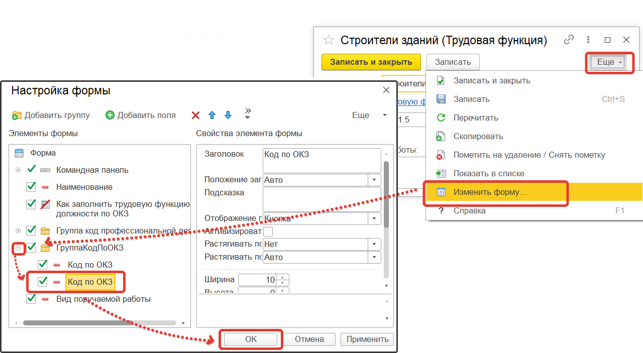Open the three-dot window menu

pyautogui.click(x=588, y=40)
